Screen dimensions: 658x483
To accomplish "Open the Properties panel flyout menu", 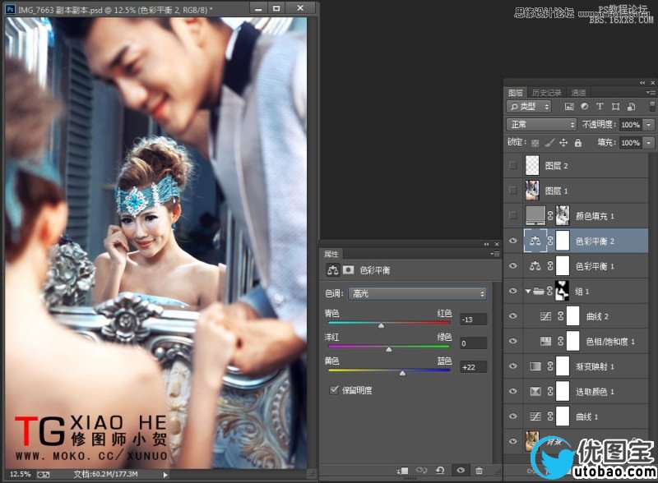I will point(495,254).
